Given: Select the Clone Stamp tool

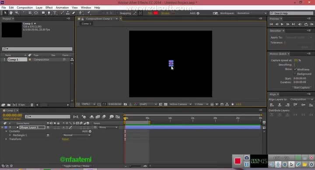Looking at the screenshot, I should 68,13.
